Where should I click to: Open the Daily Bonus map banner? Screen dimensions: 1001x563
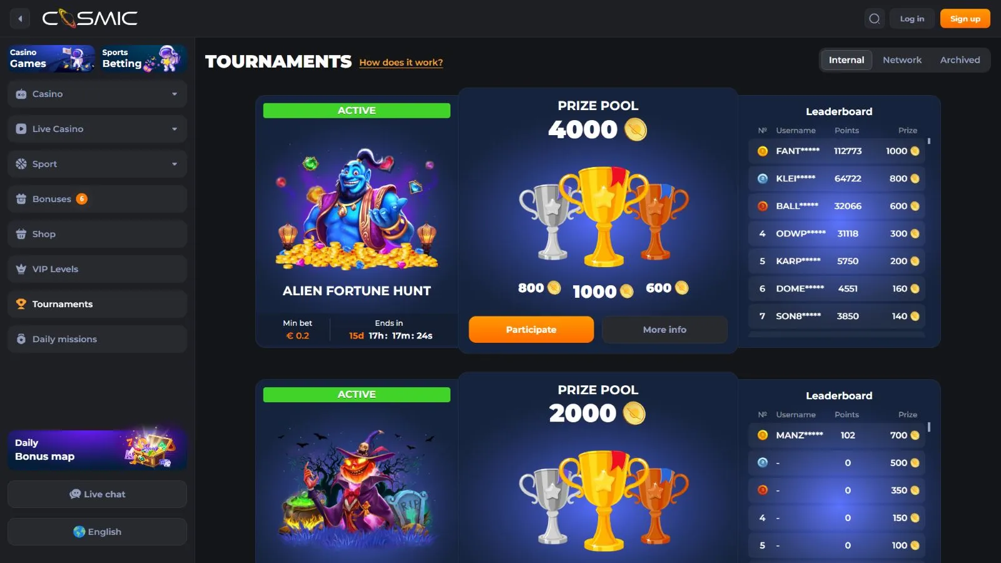click(x=98, y=449)
